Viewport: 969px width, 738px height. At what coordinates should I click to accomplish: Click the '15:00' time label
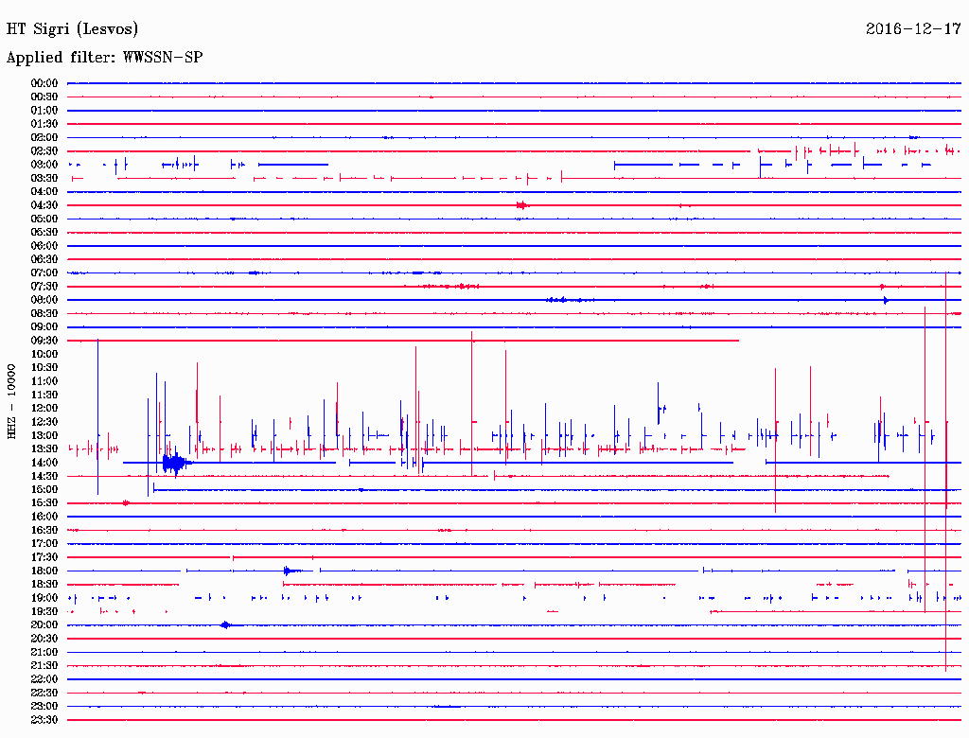(x=44, y=489)
